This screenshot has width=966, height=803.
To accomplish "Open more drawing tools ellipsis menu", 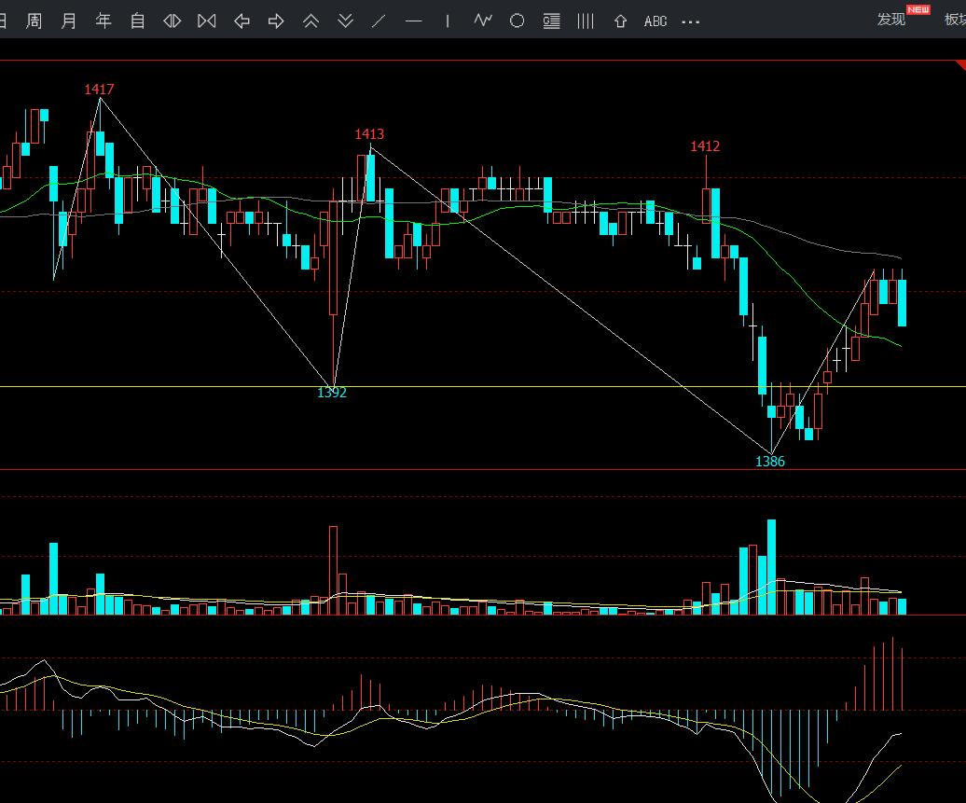I will [x=691, y=21].
